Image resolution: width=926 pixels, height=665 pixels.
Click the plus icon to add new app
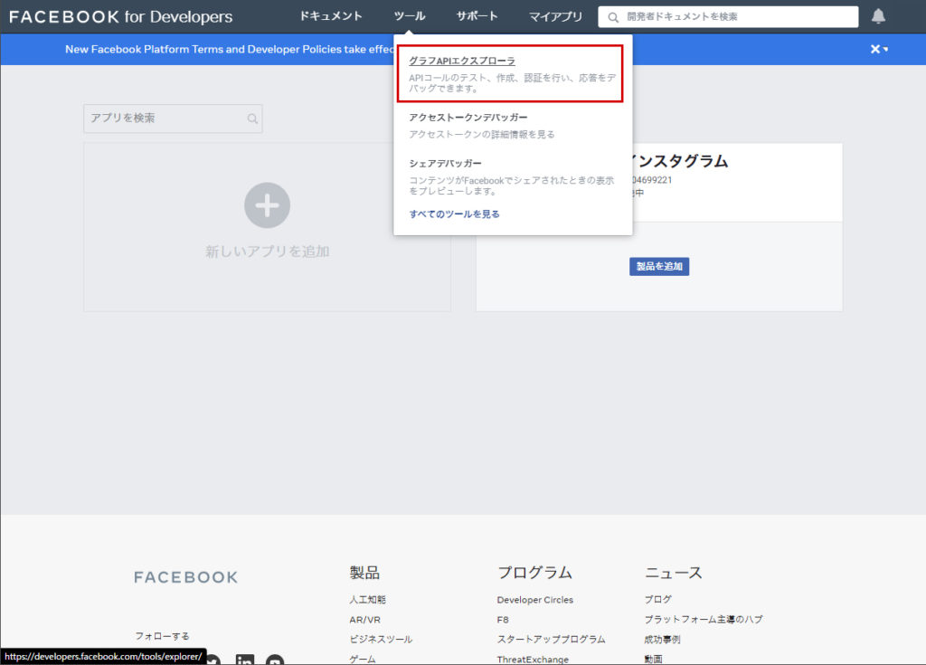pos(267,205)
